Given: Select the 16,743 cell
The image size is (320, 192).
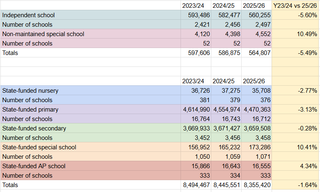Looking at the screenshot, I should [226, 119].
